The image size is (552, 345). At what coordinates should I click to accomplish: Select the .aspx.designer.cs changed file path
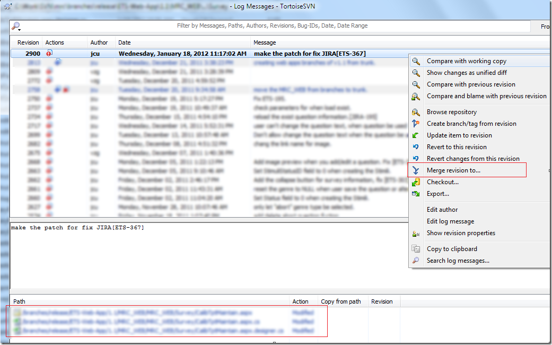click(x=153, y=331)
